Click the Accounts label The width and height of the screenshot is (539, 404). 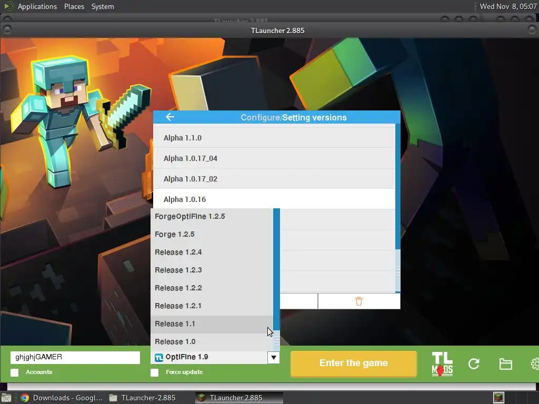39,372
